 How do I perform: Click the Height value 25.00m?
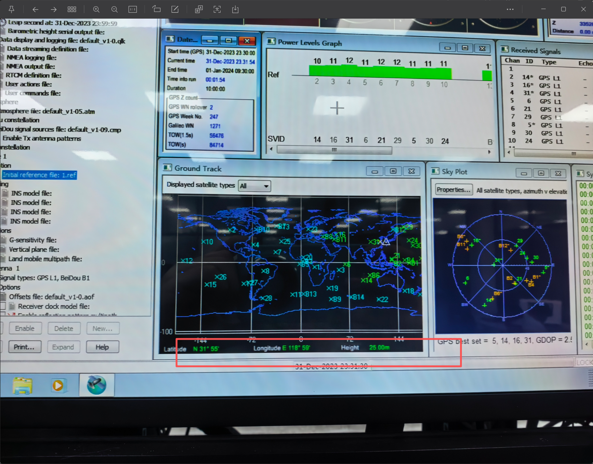[379, 347]
